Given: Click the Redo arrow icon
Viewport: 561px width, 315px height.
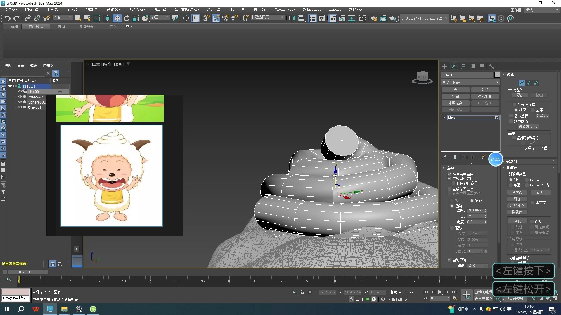Looking at the screenshot, I should (17, 18).
